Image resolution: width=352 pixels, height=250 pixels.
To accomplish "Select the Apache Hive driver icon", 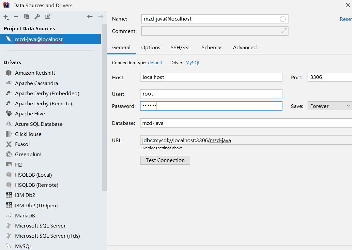I will 8,113.
